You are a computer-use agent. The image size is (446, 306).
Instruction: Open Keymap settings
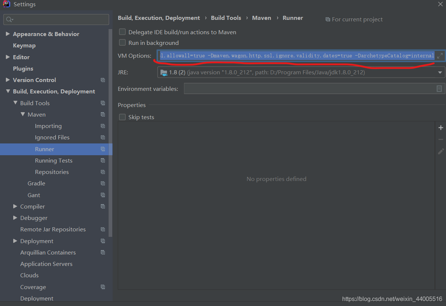click(x=24, y=46)
